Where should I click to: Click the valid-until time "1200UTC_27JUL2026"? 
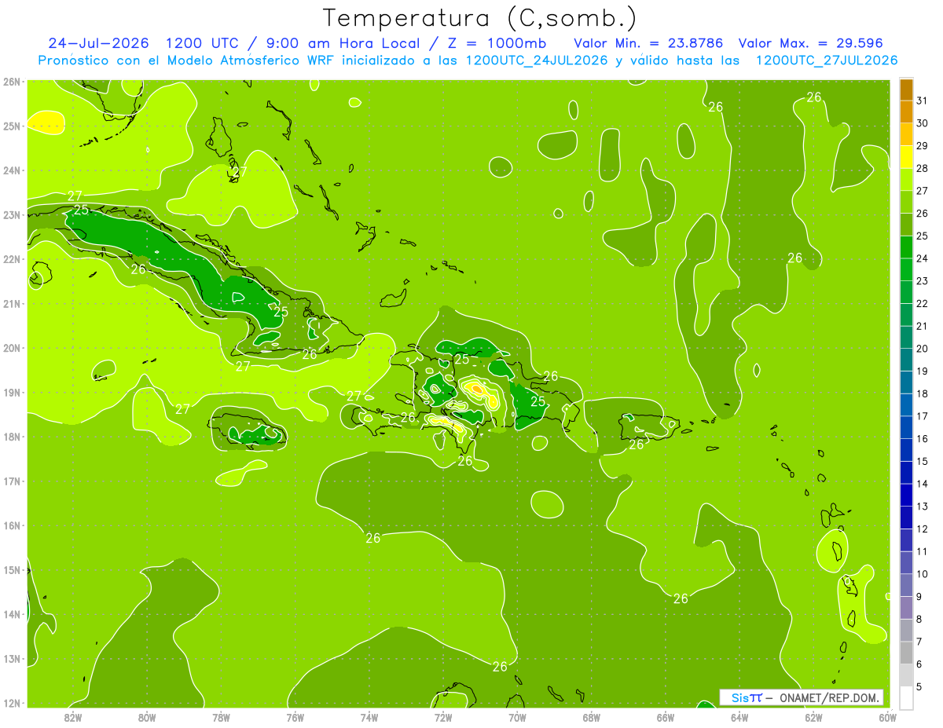827,60
